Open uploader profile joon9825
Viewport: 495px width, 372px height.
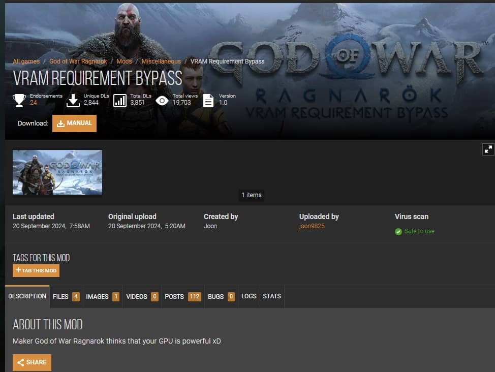tap(312, 226)
